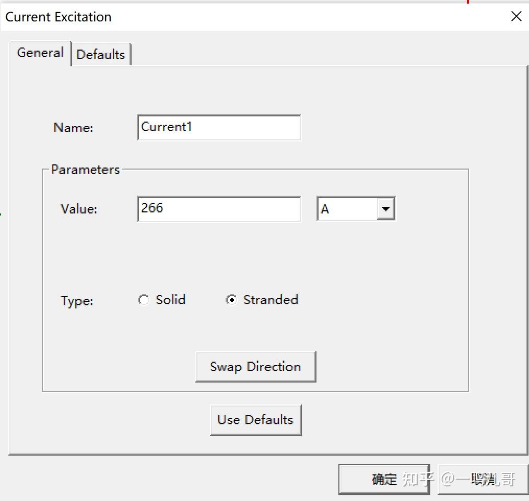
Task: Click the Current Excitation title bar text
Action: 58,17
